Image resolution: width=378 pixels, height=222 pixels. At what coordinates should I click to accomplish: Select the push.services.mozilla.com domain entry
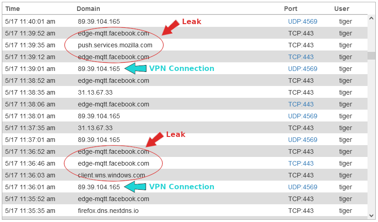point(115,45)
